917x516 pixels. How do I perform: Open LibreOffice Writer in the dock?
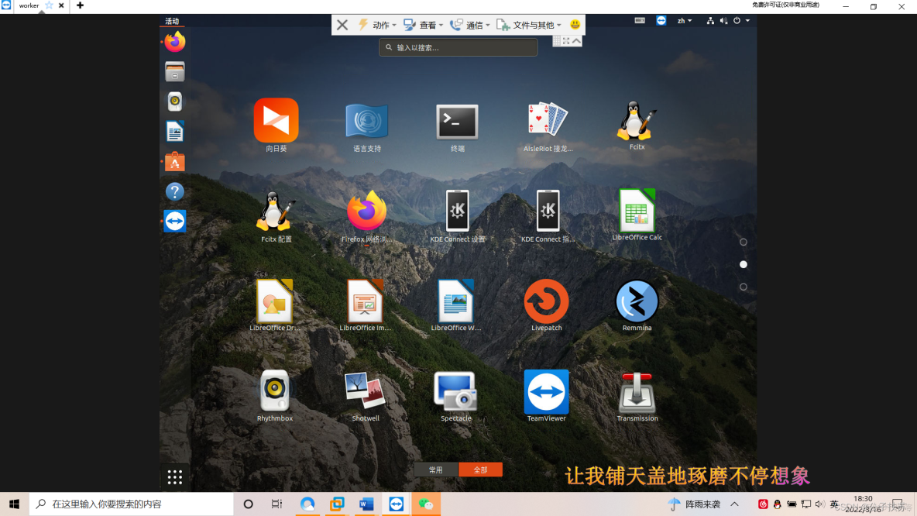[174, 132]
